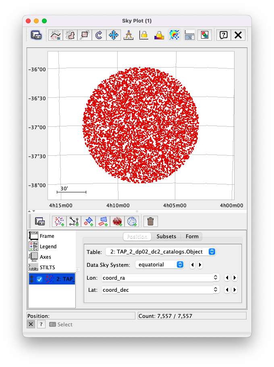Open the Export plot dialog icon
Screen dimensions: 274x367
pyautogui.click(x=205, y=35)
